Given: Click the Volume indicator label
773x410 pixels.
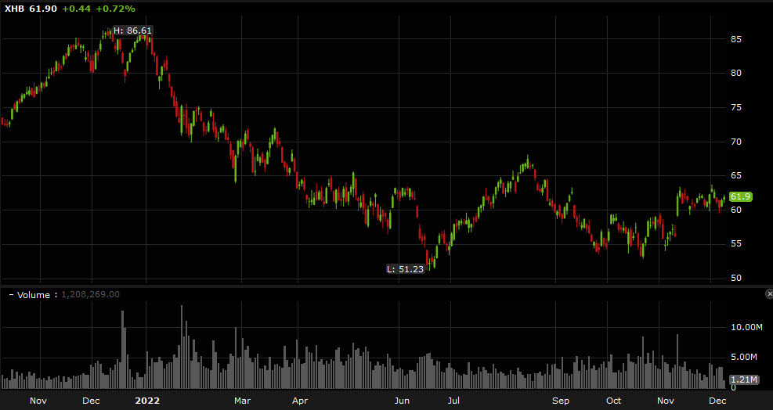Looking at the screenshot, I should point(31,295).
